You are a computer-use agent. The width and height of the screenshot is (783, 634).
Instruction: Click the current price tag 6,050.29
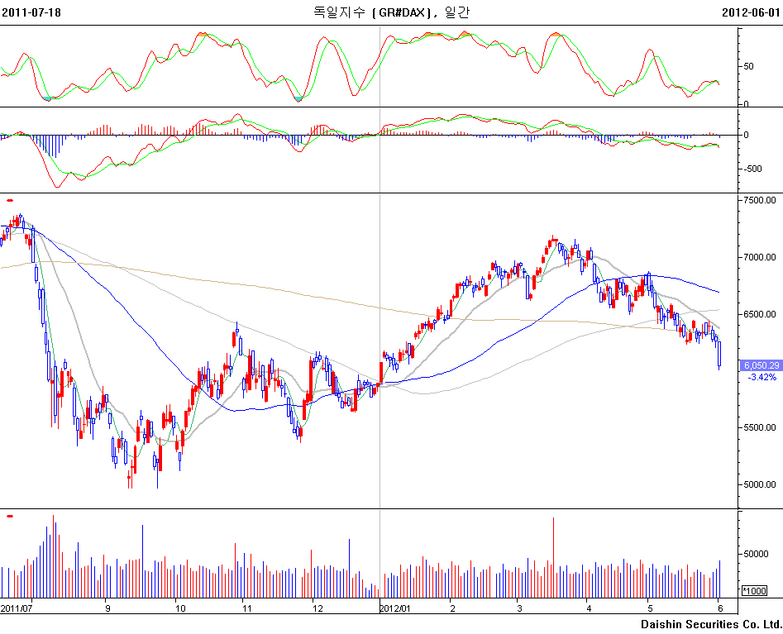tap(760, 365)
